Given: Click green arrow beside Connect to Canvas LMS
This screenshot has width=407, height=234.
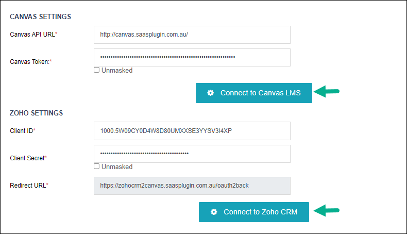Looking at the screenshot, I should pos(327,91).
